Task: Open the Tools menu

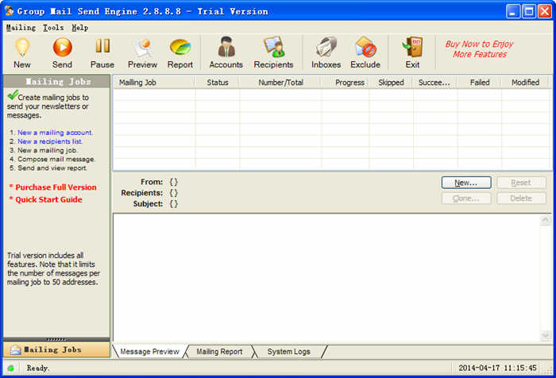Action: [x=53, y=28]
